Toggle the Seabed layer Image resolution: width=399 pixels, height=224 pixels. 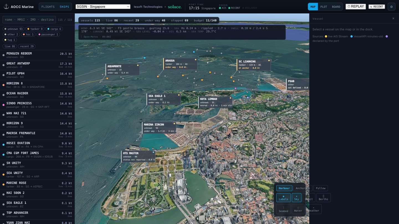coord(283,209)
